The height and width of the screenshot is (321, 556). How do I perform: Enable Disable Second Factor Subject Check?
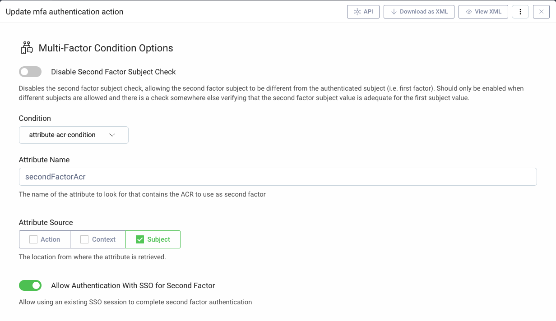pyautogui.click(x=30, y=72)
